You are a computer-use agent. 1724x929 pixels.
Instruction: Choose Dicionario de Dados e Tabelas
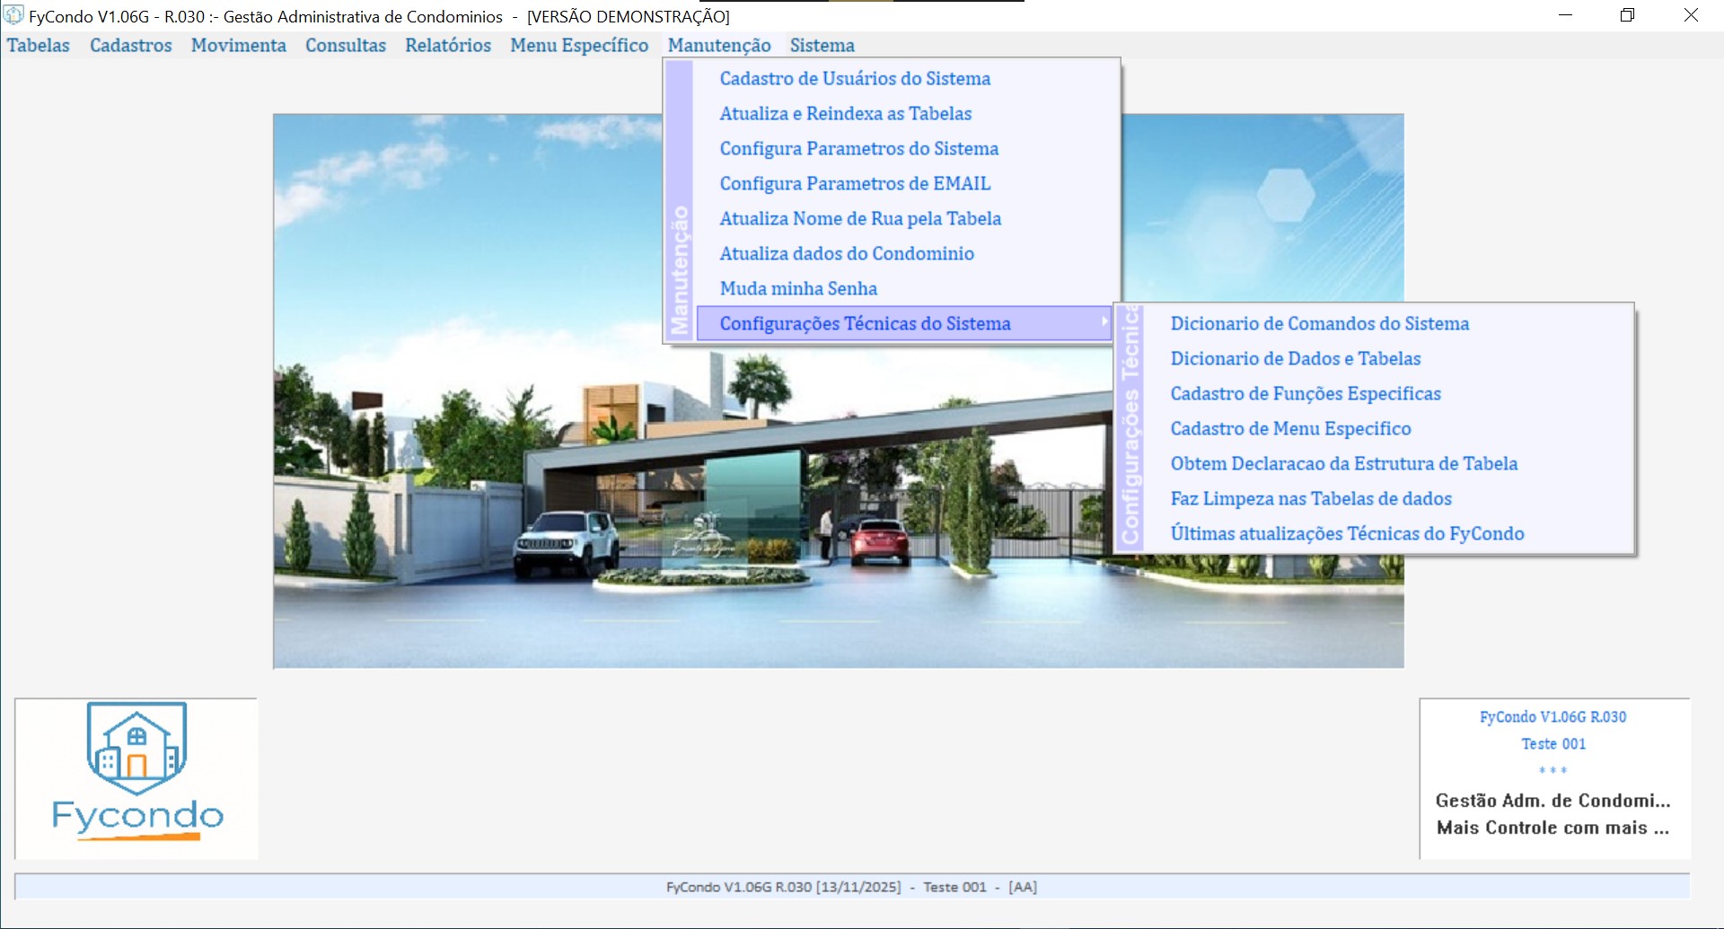(1295, 358)
